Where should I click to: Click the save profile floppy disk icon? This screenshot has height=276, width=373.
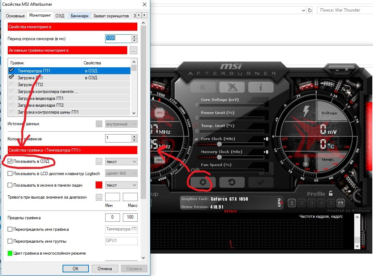340,203
